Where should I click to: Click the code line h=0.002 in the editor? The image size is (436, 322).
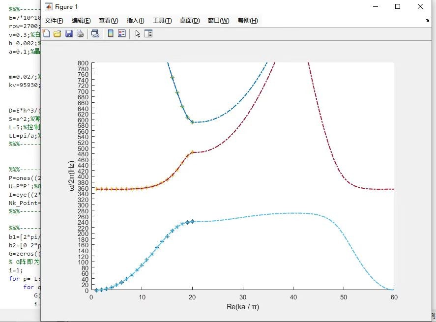point(25,43)
